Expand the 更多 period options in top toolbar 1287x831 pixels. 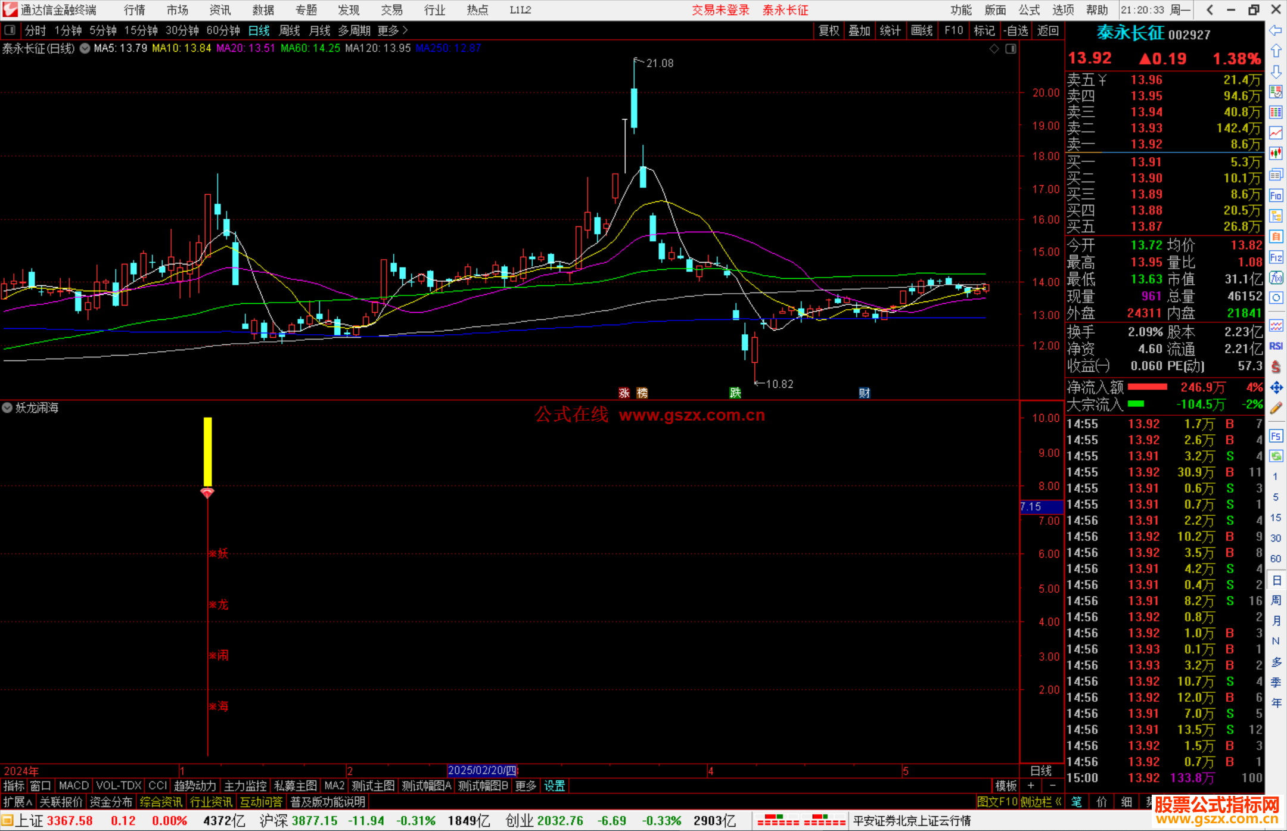pyautogui.click(x=393, y=30)
